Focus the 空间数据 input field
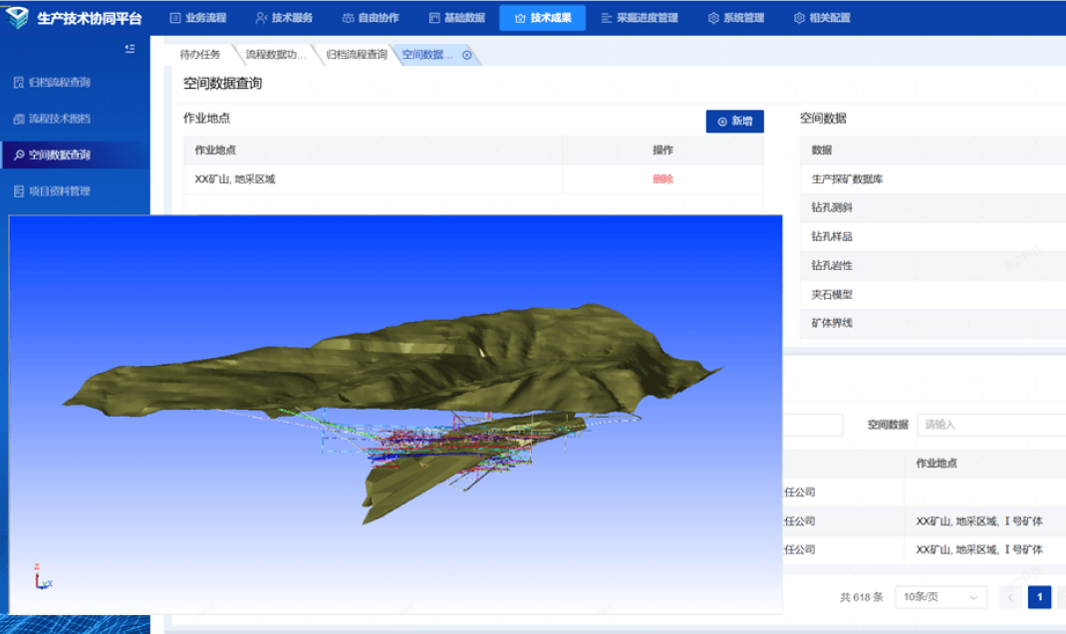The width and height of the screenshot is (1066, 634). (991, 425)
